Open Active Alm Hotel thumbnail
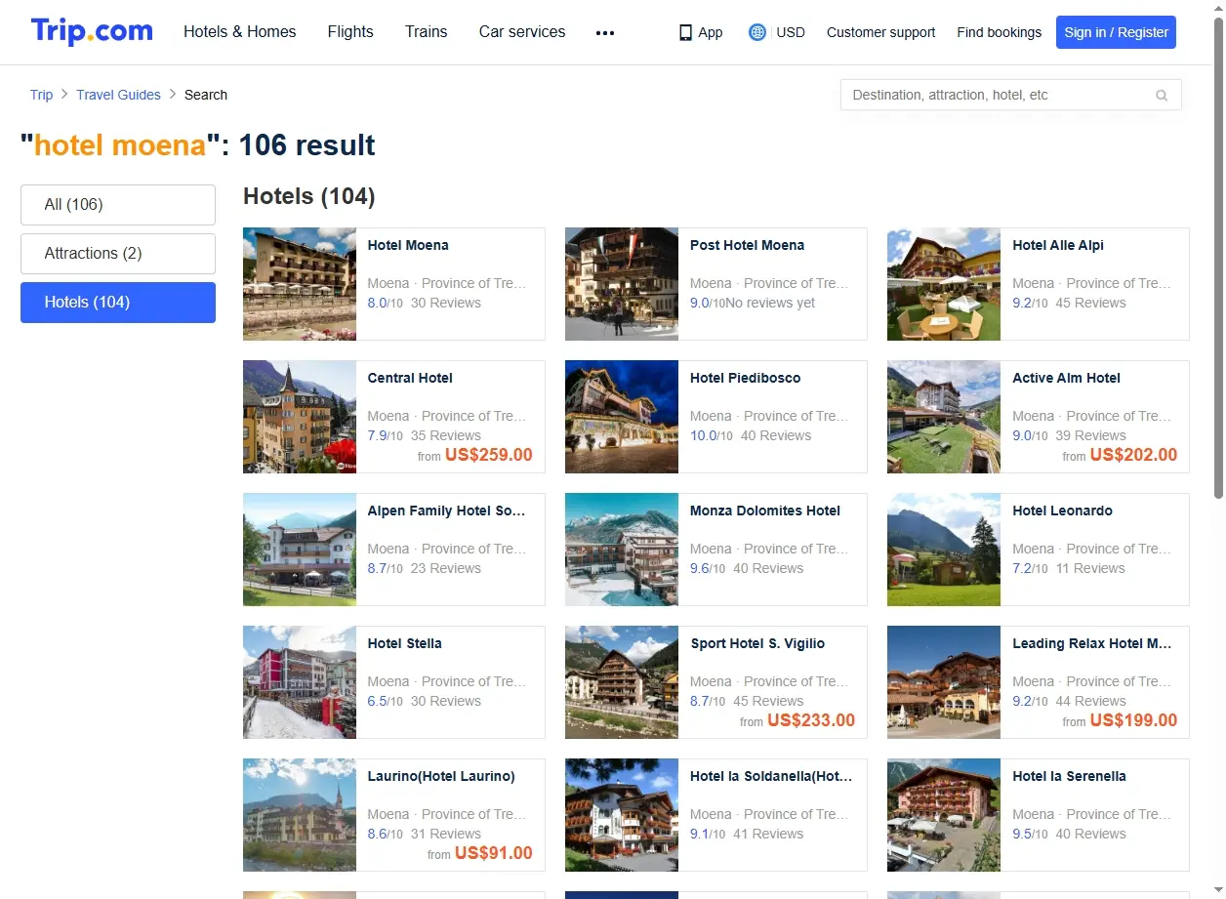The width and height of the screenshot is (1226, 899). coord(944,417)
